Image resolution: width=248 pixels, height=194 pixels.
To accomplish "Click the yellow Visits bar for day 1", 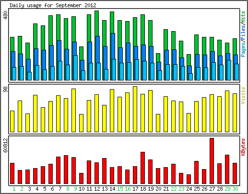I will click(12, 121).
